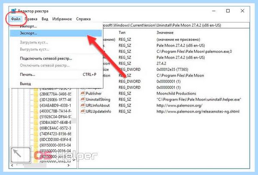Click folder icon of {69BCE4AC-9572 key
Image resolution: width=258 pixels, height=175 pixels.
pos(36,128)
